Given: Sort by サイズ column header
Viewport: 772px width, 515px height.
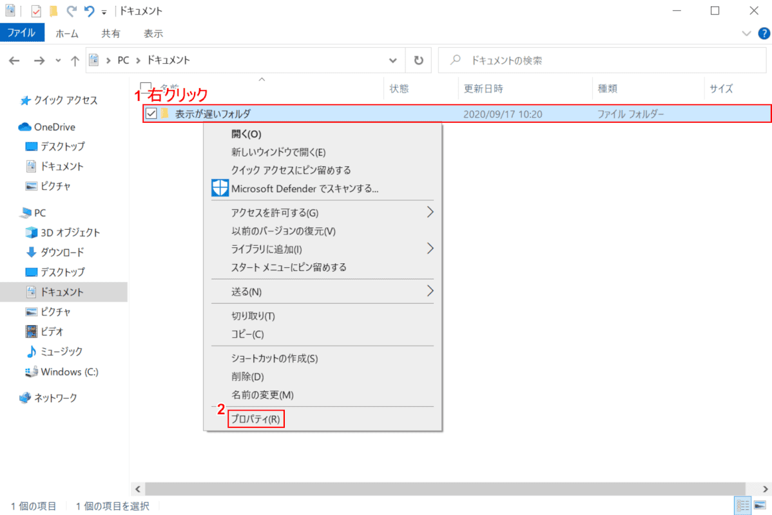Looking at the screenshot, I should 721,89.
